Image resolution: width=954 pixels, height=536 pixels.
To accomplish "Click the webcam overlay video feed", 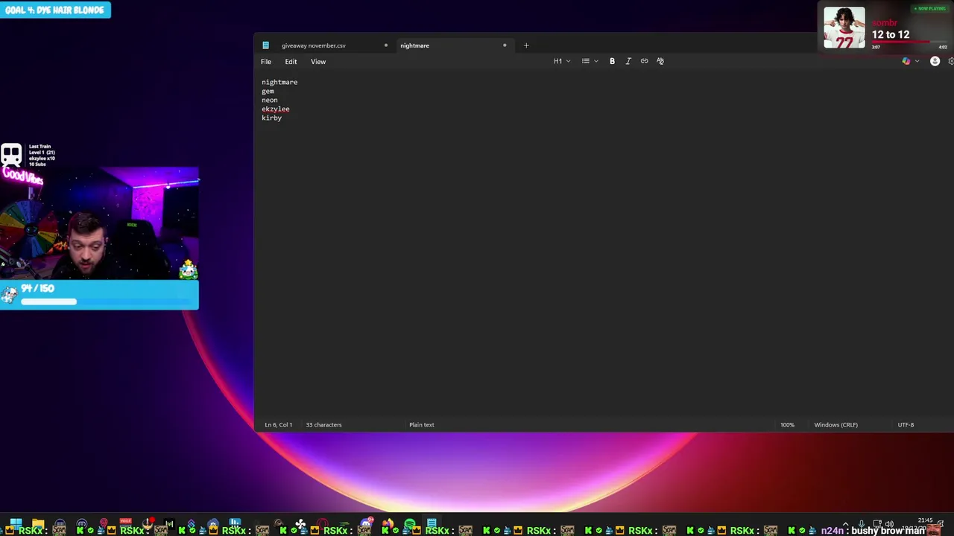I will pyautogui.click(x=99, y=223).
